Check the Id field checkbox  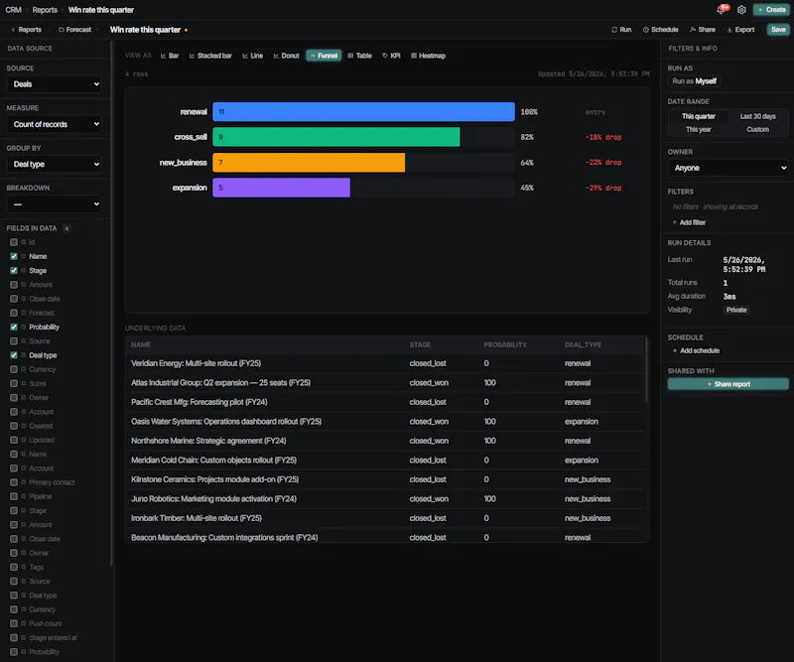coord(14,242)
